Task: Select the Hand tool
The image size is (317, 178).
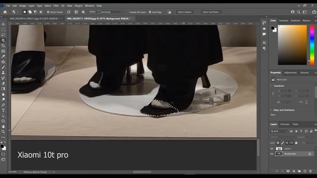Action: tap(3, 127)
